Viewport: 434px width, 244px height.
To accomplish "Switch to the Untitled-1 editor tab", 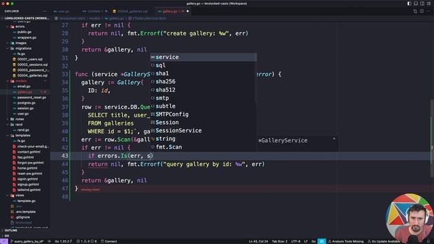I will (95, 12).
